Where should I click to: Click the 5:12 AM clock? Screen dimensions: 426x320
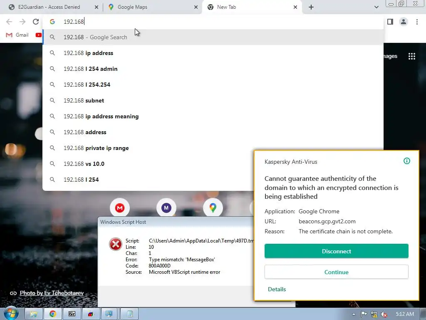[x=405, y=314]
